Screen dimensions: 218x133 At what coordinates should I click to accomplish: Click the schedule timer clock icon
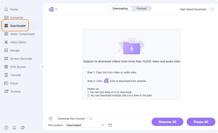pyautogui.click(x=50, y=119)
